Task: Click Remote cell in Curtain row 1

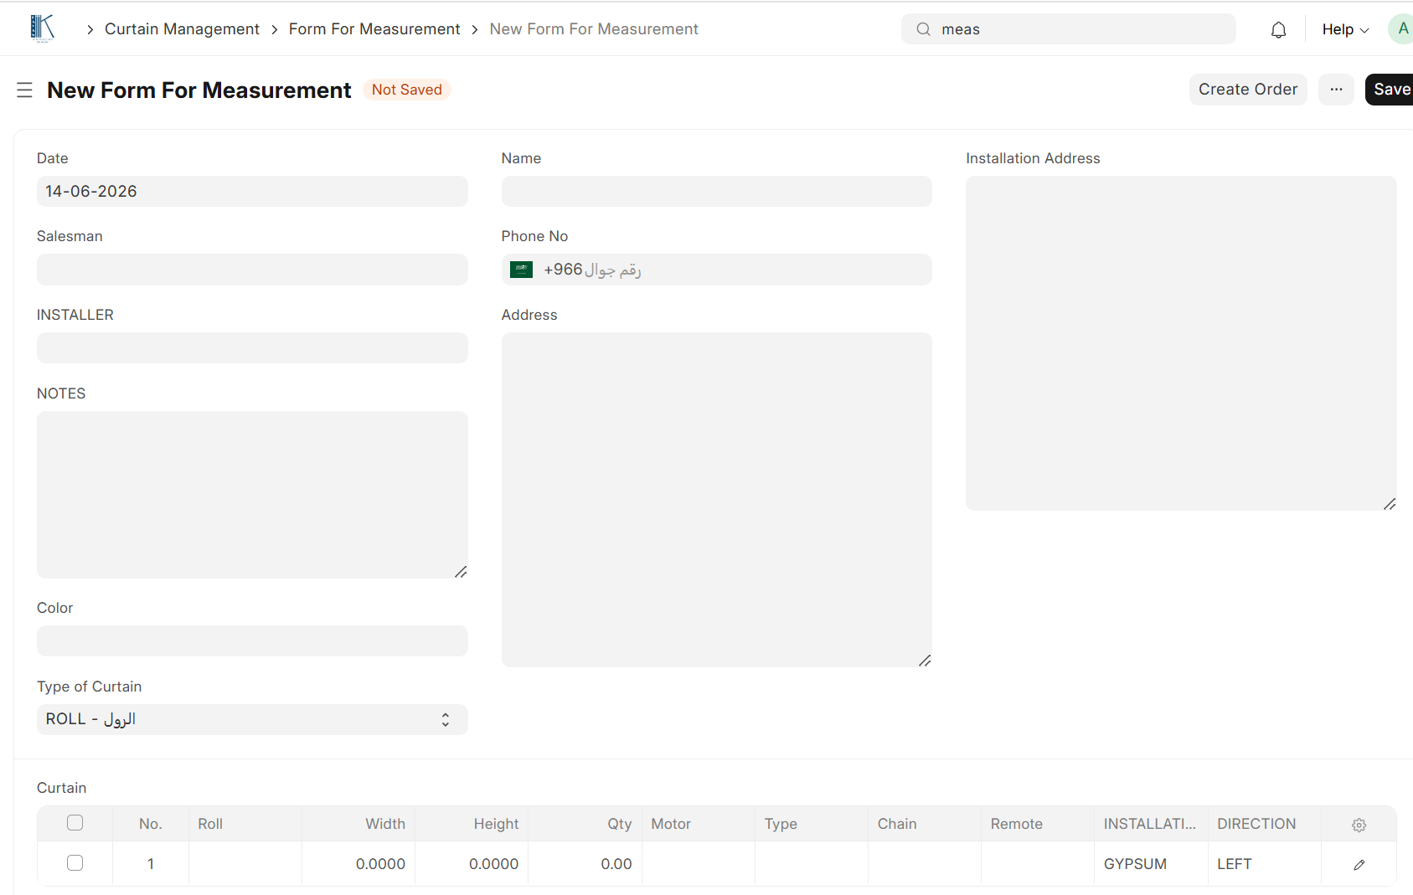Action: [1038, 864]
